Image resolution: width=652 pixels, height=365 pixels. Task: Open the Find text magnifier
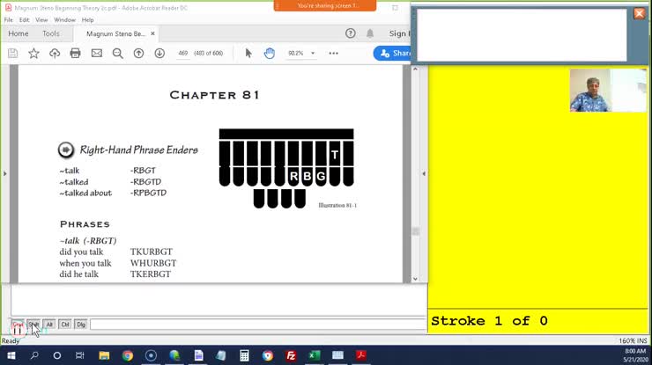117,53
